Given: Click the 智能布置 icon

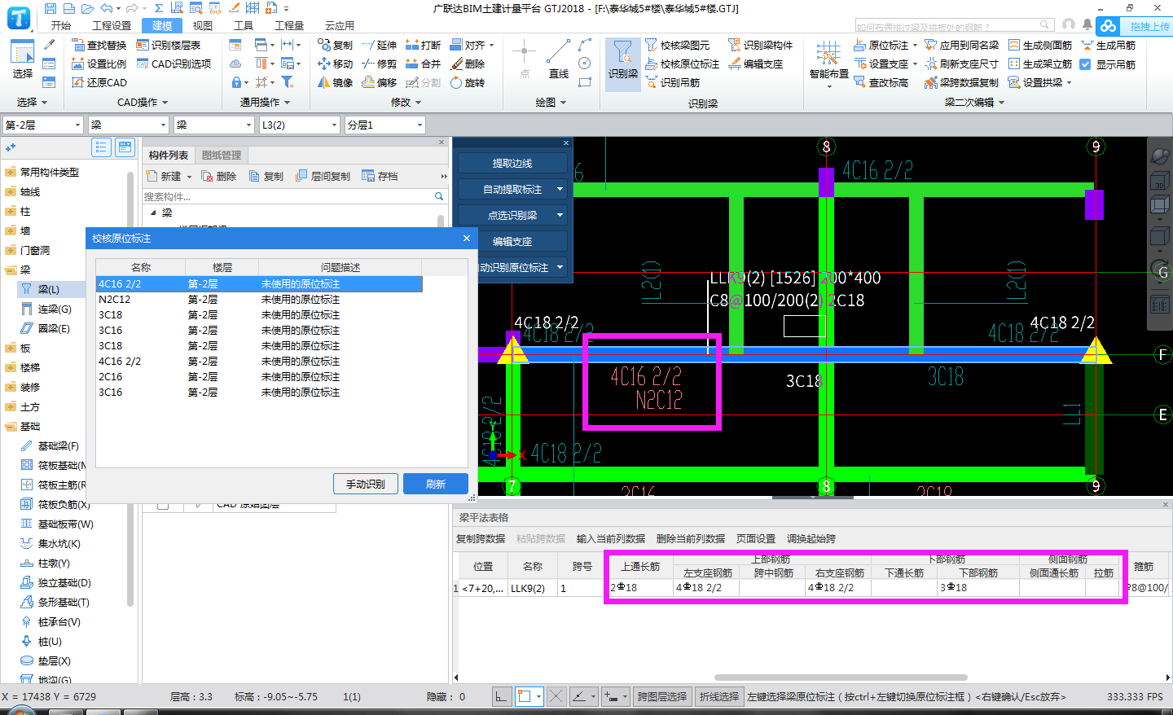Looking at the screenshot, I should tap(828, 59).
